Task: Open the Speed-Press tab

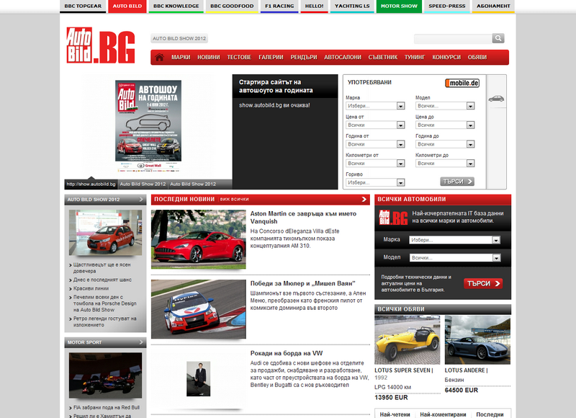Action: (x=446, y=6)
